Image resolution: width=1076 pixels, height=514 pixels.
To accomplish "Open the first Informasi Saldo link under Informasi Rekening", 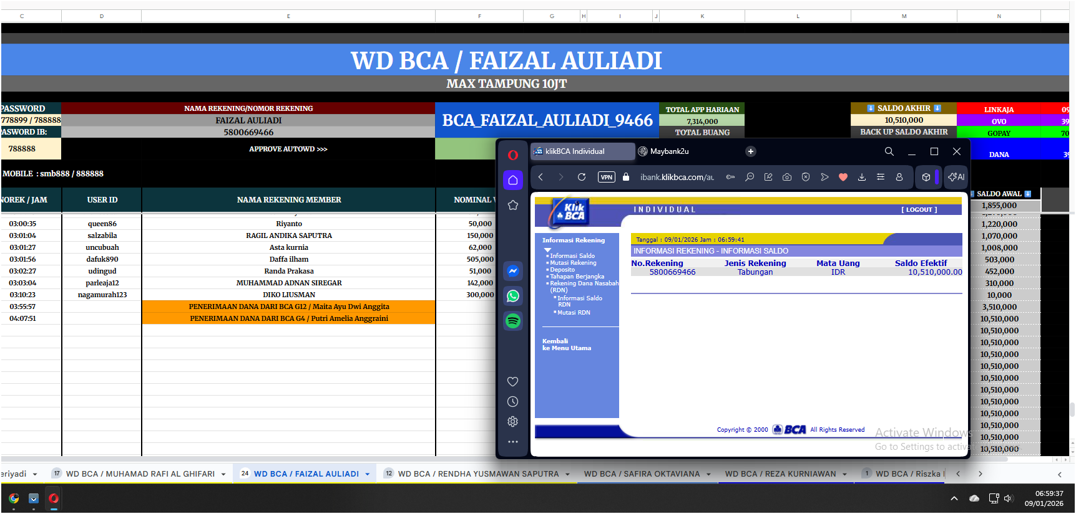I will (x=572, y=256).
